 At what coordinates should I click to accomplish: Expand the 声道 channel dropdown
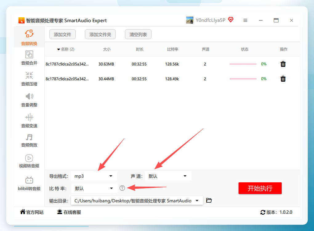point(168,176)
